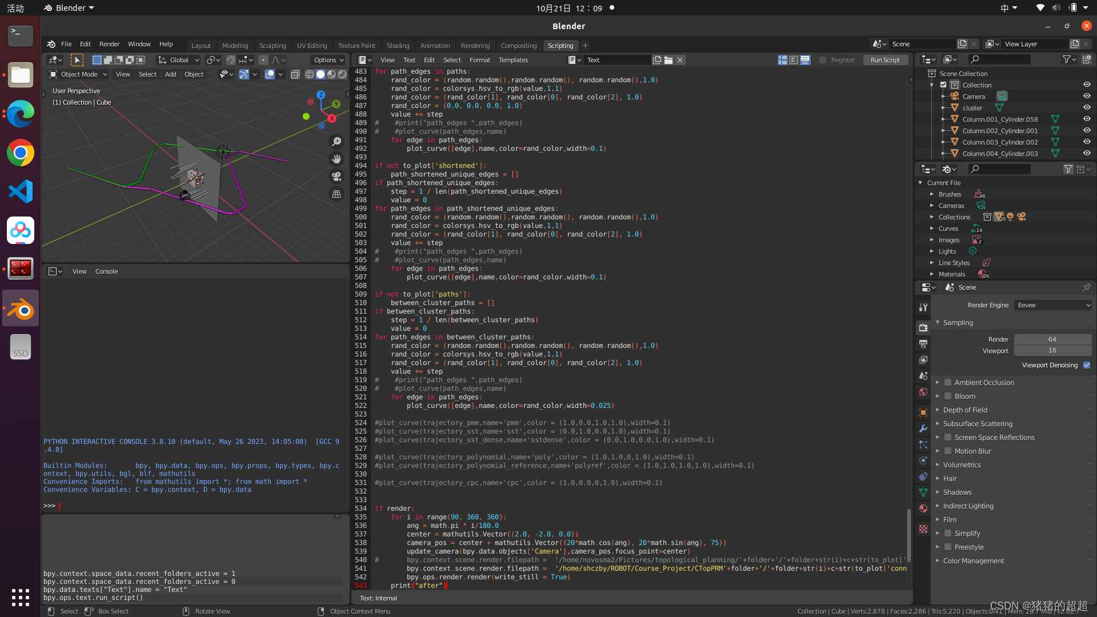Open Modifier properties wrench icon
The width and height of the screenshot is (1097, 617).
(923, 428)
